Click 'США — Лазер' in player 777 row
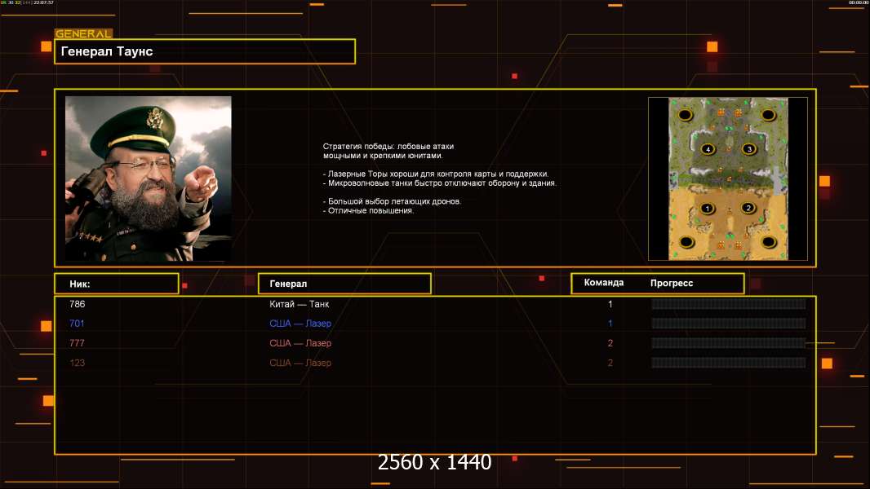The image size is (870, 489). (300, 343)
